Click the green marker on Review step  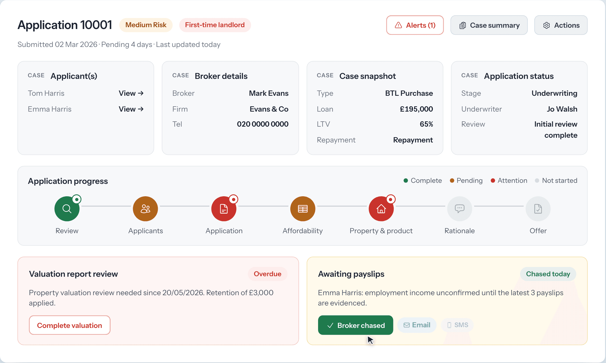(x=77, y=199)
